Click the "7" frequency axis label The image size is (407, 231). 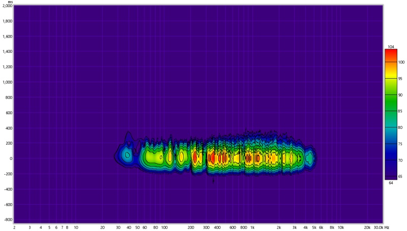click(x=62, y=227)
